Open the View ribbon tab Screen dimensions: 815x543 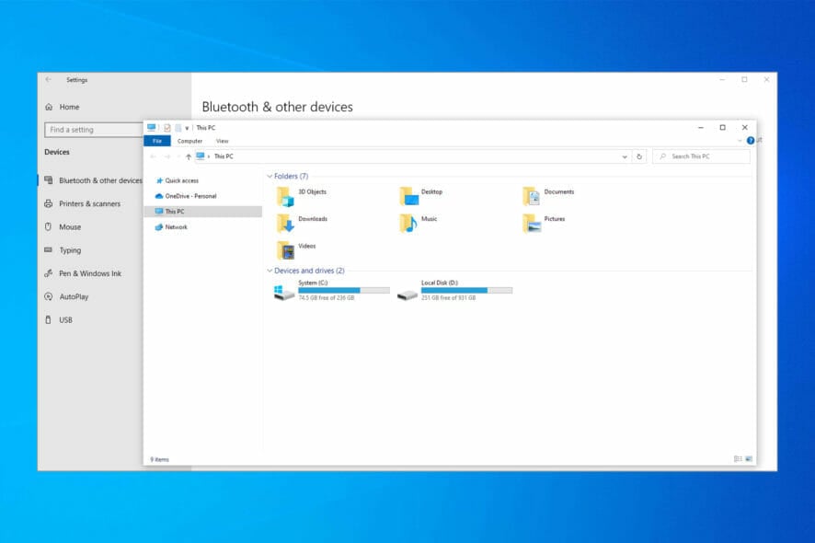[x=222, y=141]
